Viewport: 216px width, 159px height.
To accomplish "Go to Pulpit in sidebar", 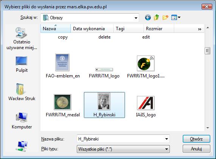I will tap(22, 64).
